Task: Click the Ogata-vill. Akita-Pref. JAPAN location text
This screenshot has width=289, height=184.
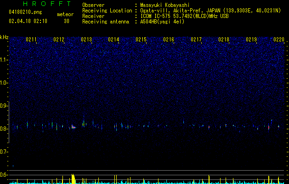Action: [210, 11]
